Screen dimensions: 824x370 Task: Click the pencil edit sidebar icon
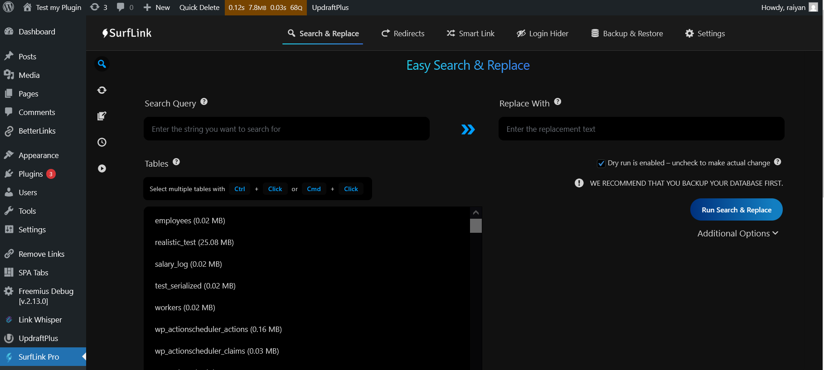click(102, 116)
